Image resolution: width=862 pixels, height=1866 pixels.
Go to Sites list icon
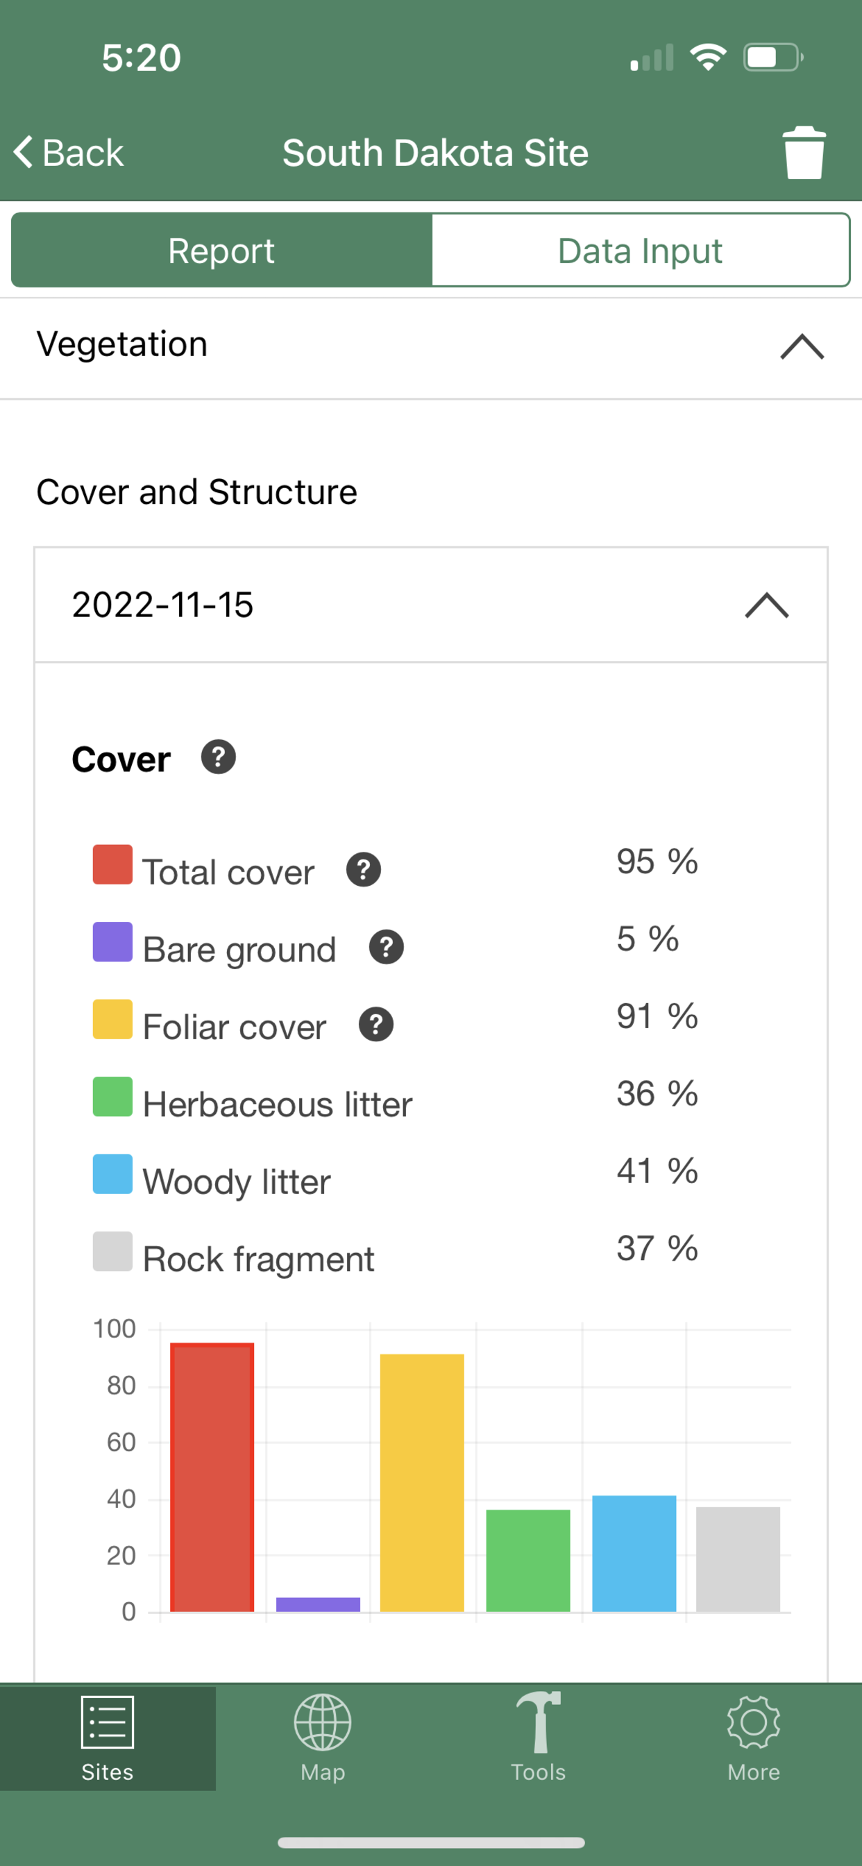(108, 1721)
